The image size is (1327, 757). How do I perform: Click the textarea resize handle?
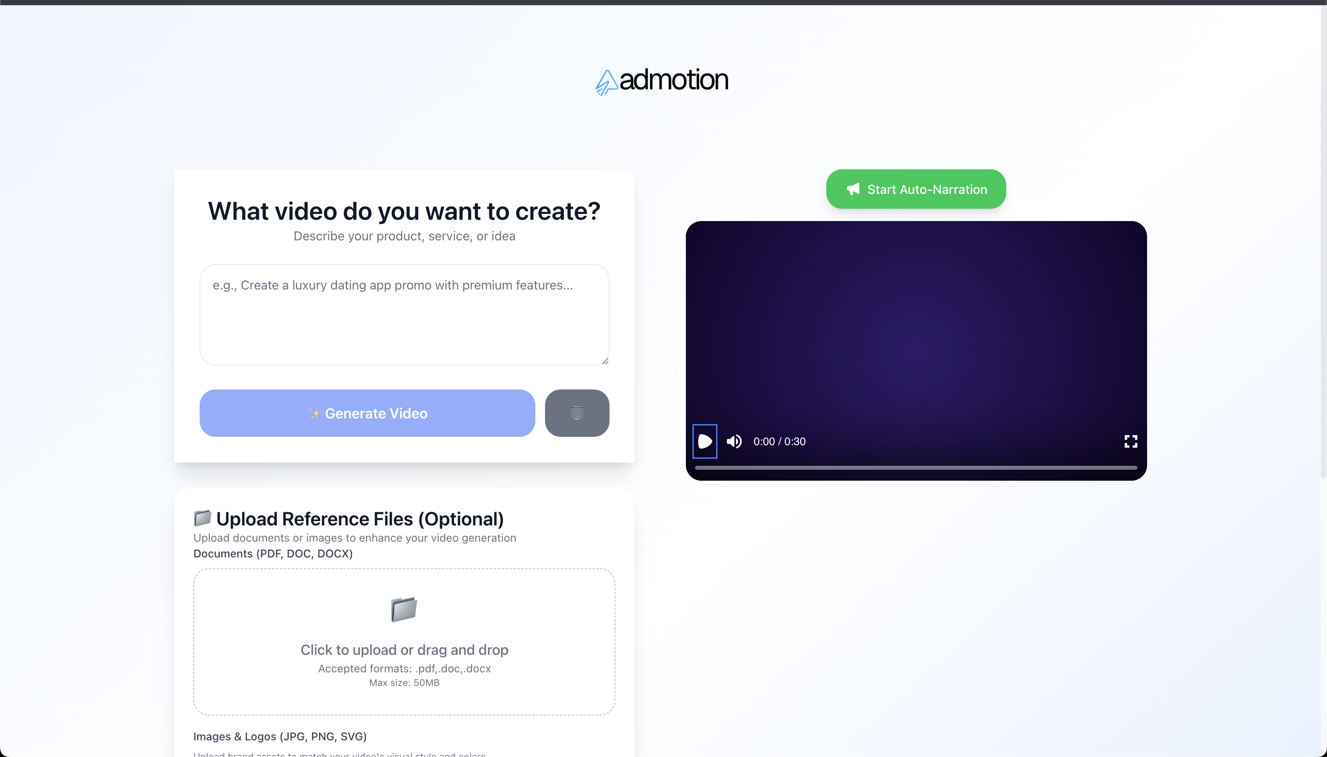point(605,361)
